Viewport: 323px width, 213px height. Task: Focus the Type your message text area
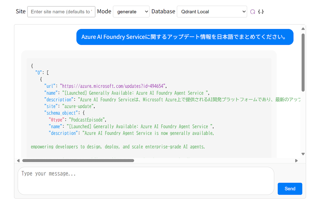point(146,181)
